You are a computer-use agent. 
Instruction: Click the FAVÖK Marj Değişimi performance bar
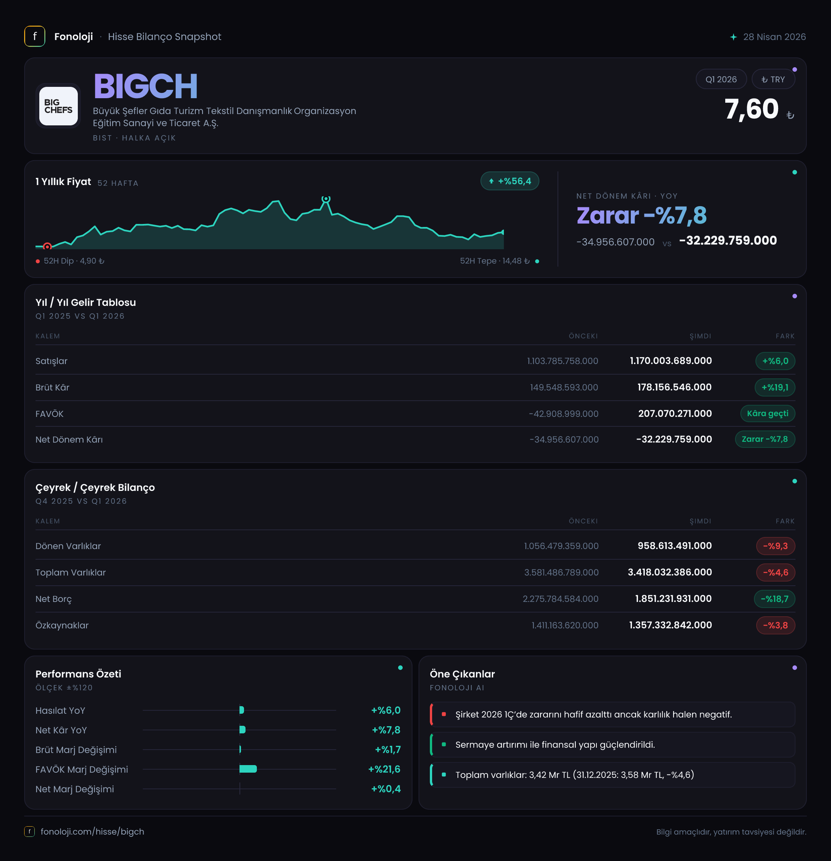(248, 769)
